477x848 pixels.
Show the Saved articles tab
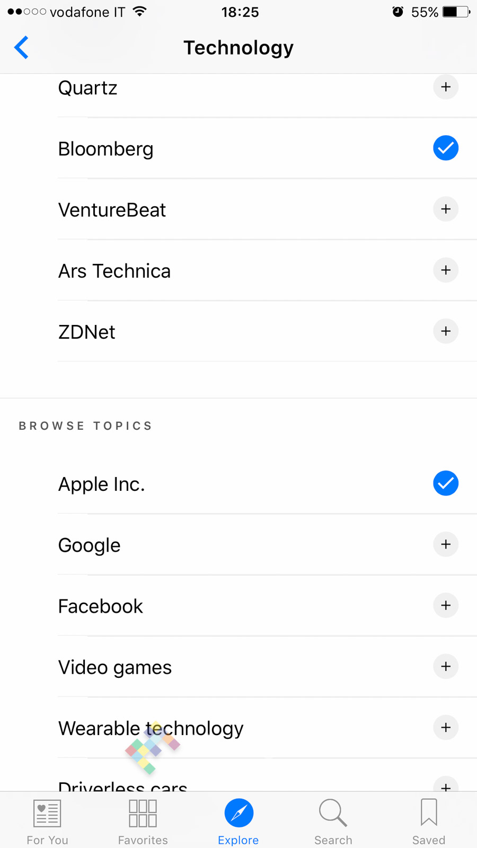tap(429, 820)
